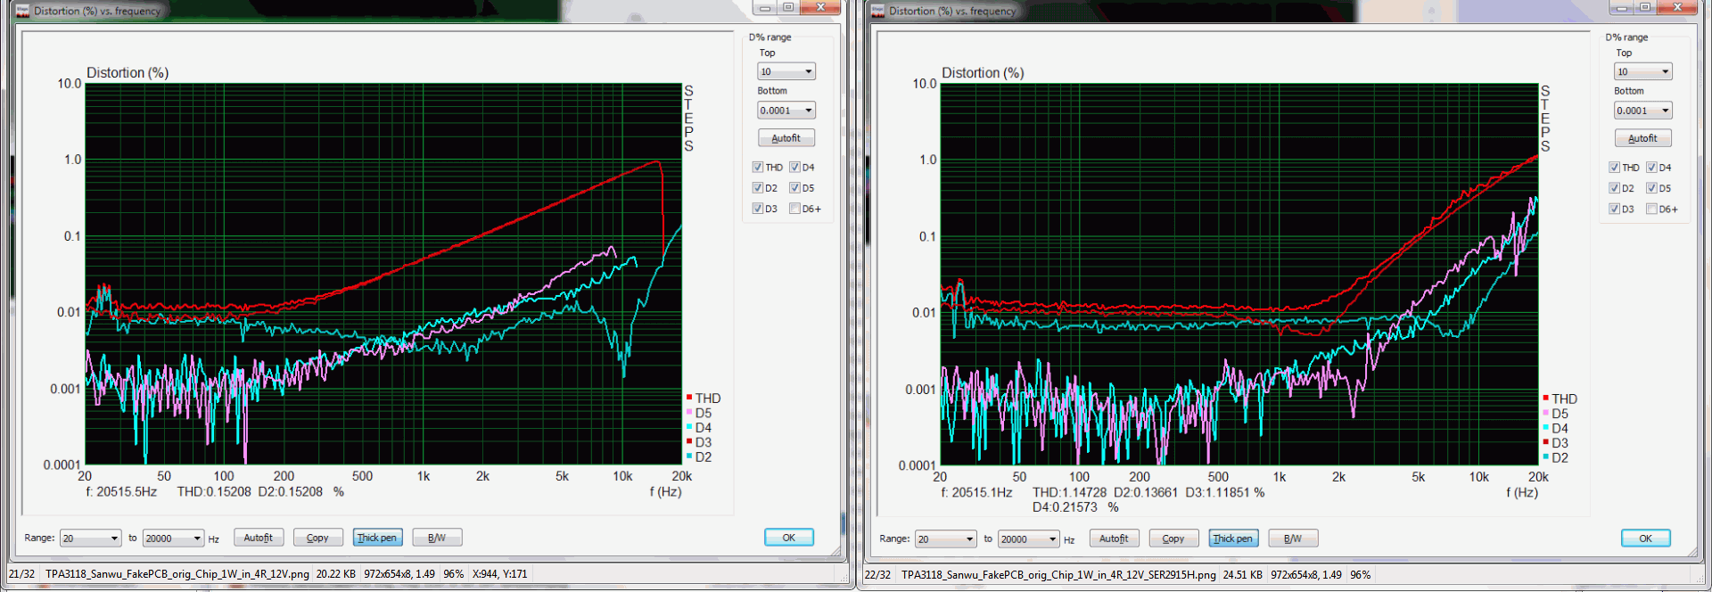Screen dimensions: 1712x592
Task: Click right window title bar app icon
Action: 877,11
